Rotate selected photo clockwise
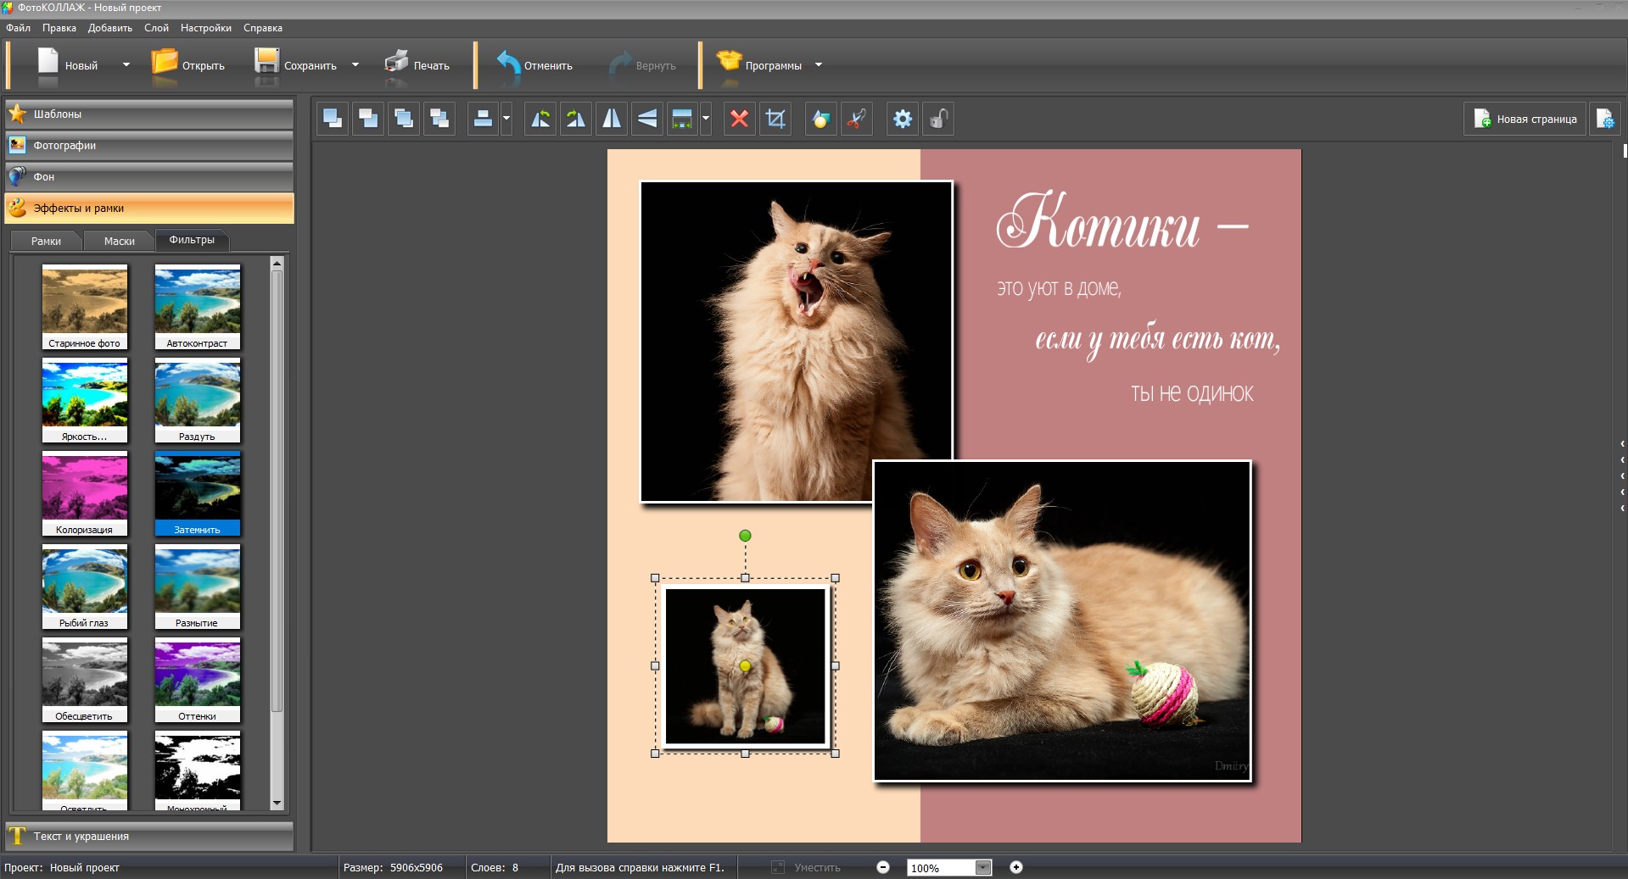Viewport: 1628px width, 879px height. click(x=576, y=119)
